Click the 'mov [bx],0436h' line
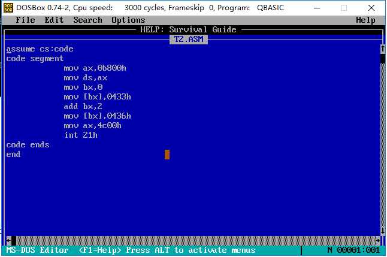 97,116
